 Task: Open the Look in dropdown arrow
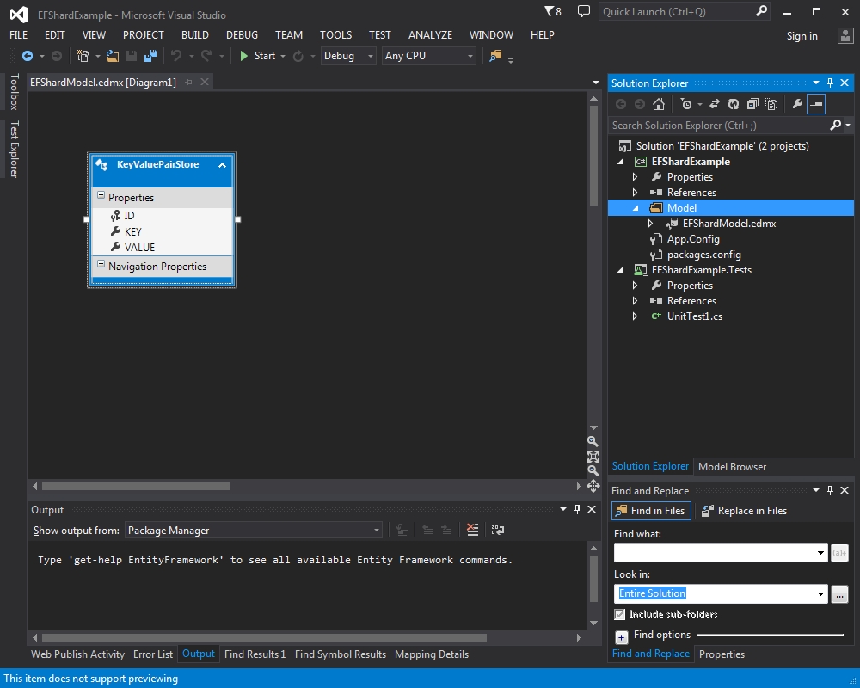[x=820, y=593]
